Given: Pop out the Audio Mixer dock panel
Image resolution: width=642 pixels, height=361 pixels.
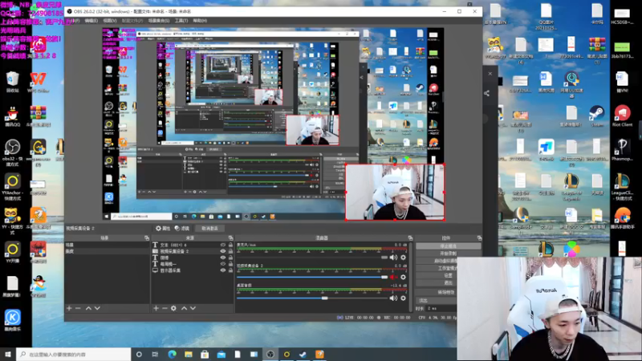Looking at the screenshot, I should coord(410,237).
